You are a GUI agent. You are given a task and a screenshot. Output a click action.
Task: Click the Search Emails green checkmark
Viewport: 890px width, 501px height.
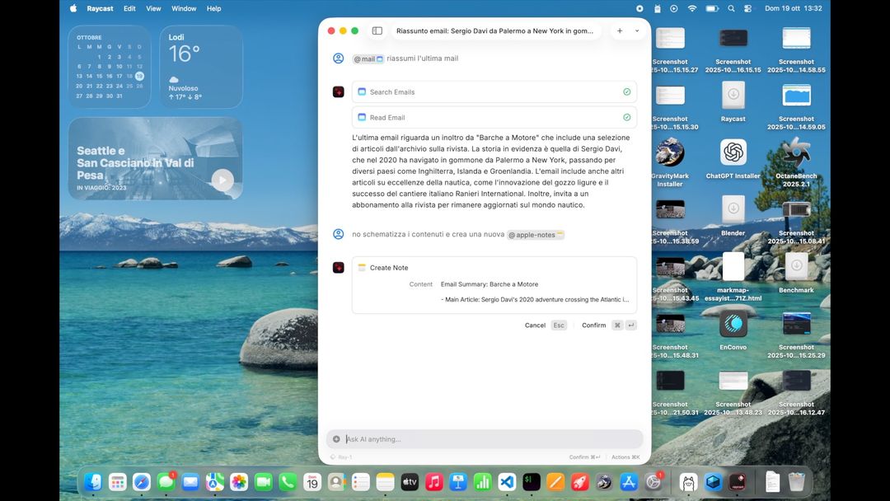point(627,92)
